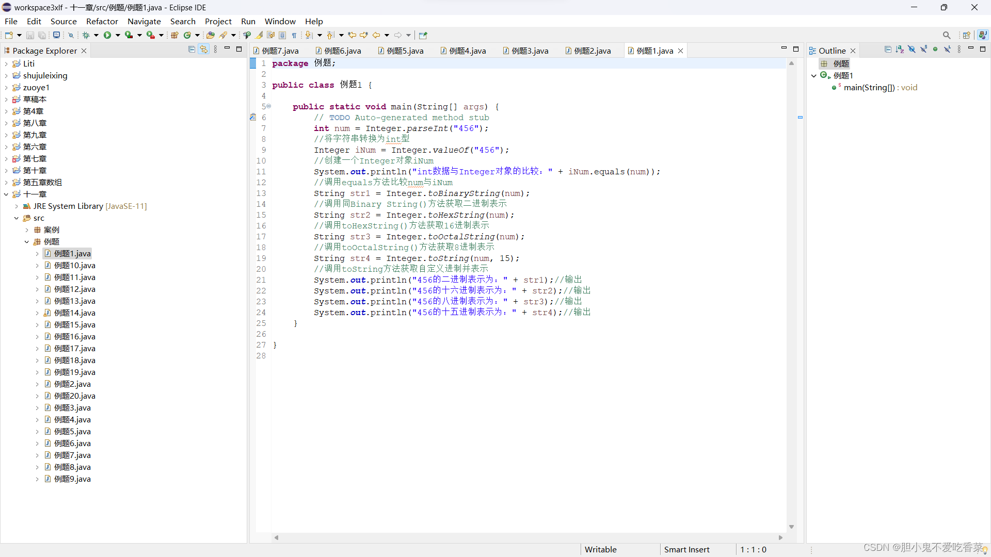Viewport: 991px width, 557px height.
Task: Toggle alphabetical Sort in Outline view
Action: (900, 50)
